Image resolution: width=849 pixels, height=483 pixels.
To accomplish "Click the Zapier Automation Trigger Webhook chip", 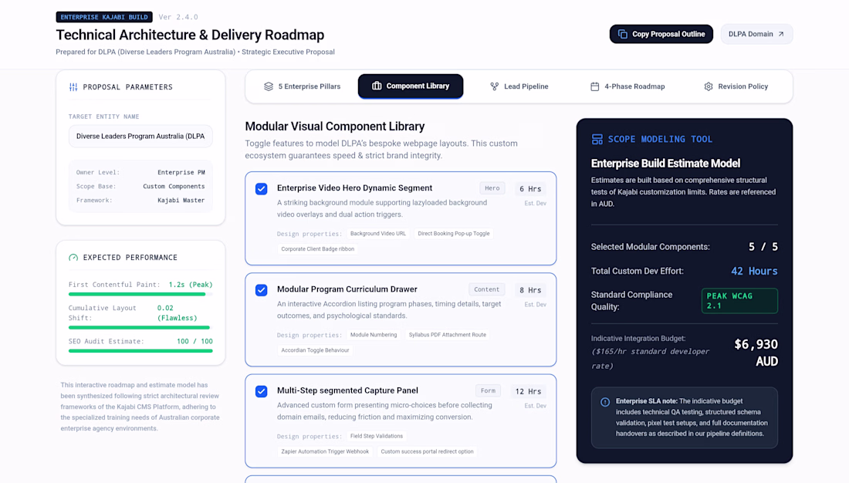I will pyautogui.click(x=325, y=451).
